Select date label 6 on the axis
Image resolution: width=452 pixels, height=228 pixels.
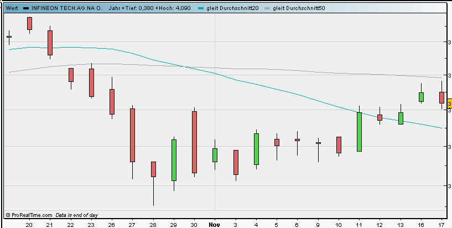297,225
